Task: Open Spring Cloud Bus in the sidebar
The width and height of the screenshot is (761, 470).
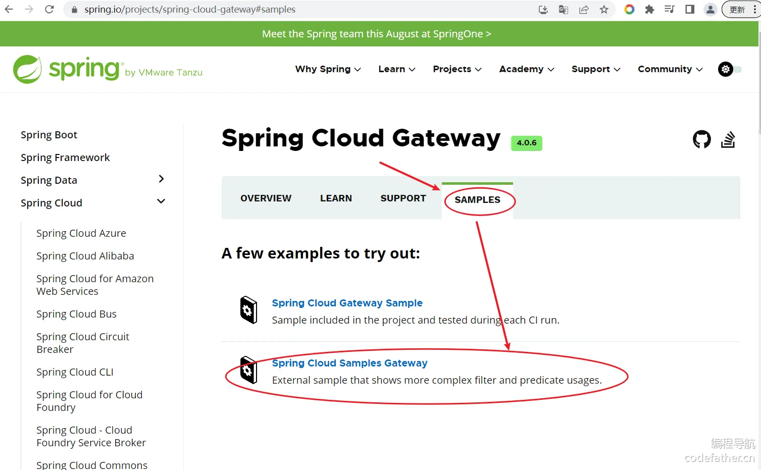Action: click(76, 314)
